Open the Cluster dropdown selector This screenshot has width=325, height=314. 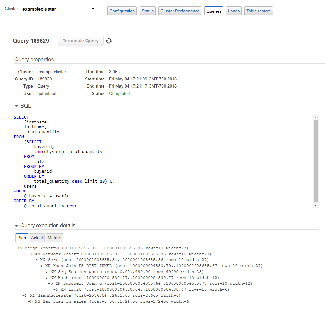[58, 9]
